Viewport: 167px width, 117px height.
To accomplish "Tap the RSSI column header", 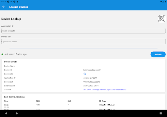I will click(x=38, y=101).
